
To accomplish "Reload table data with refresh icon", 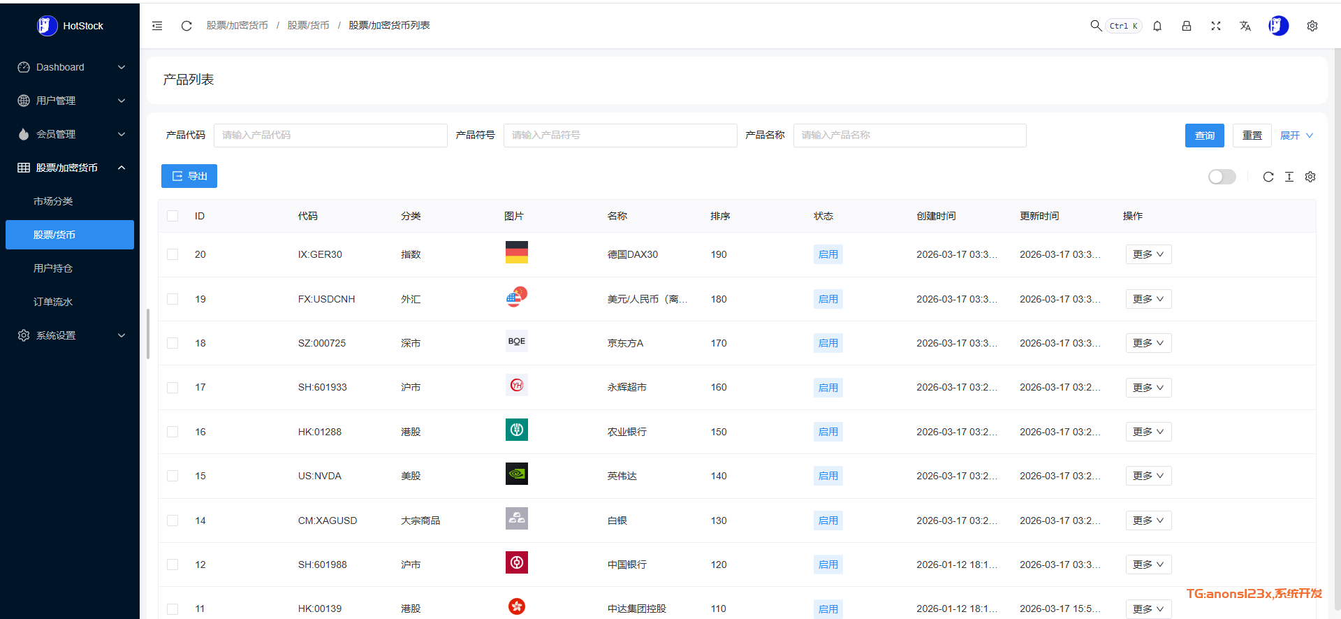I will coord(1268,177).
